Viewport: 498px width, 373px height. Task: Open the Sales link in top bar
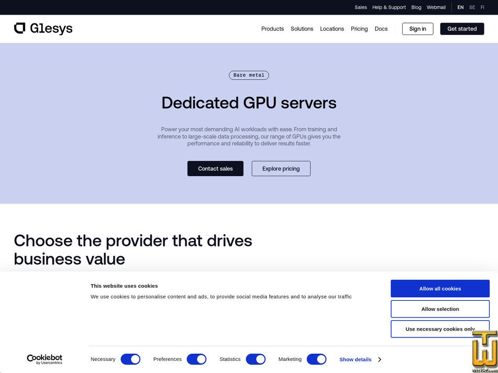pos(361,7)
